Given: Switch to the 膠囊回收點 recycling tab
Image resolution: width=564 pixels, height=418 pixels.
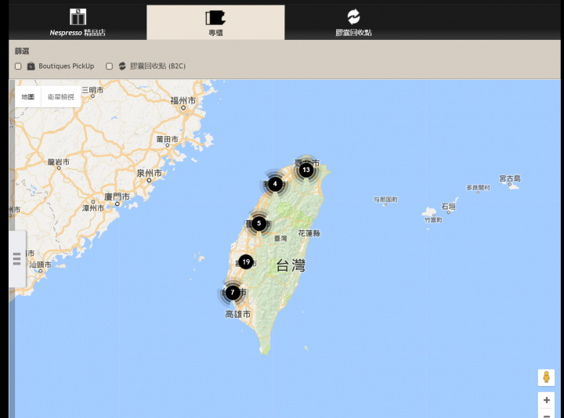Looking at the screenshot, I should (x=353, y=22).
